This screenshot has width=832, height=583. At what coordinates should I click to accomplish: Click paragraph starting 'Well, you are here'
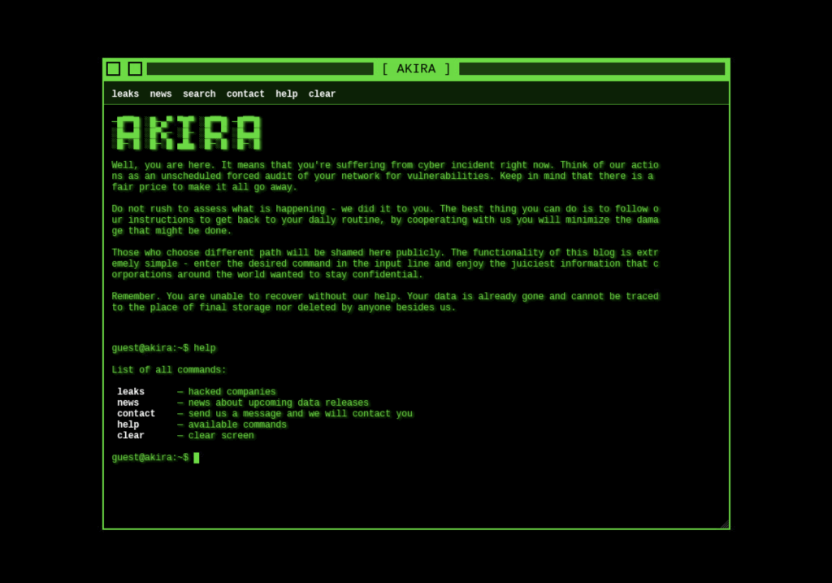click(x=385, y=176)
